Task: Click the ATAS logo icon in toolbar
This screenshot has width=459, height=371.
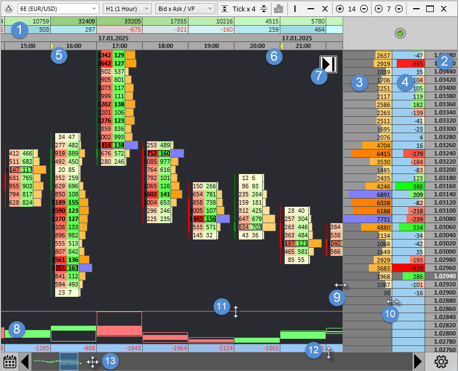Action: click(x=8, y=9)
